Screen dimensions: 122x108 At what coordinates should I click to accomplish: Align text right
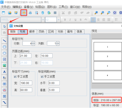(x=104, y=20)
